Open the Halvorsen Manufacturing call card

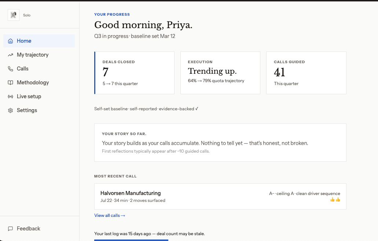[220, 196]
